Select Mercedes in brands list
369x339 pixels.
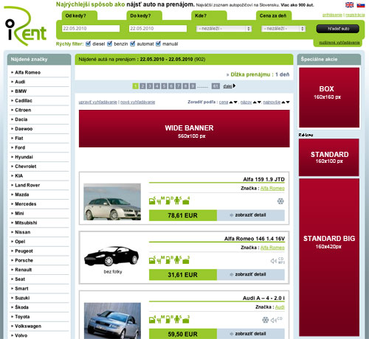[x=25, y=204]
